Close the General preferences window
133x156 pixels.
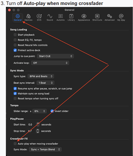pos(9,10)
